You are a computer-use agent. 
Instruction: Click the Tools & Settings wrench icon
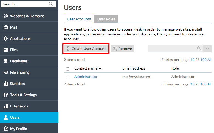6,95
